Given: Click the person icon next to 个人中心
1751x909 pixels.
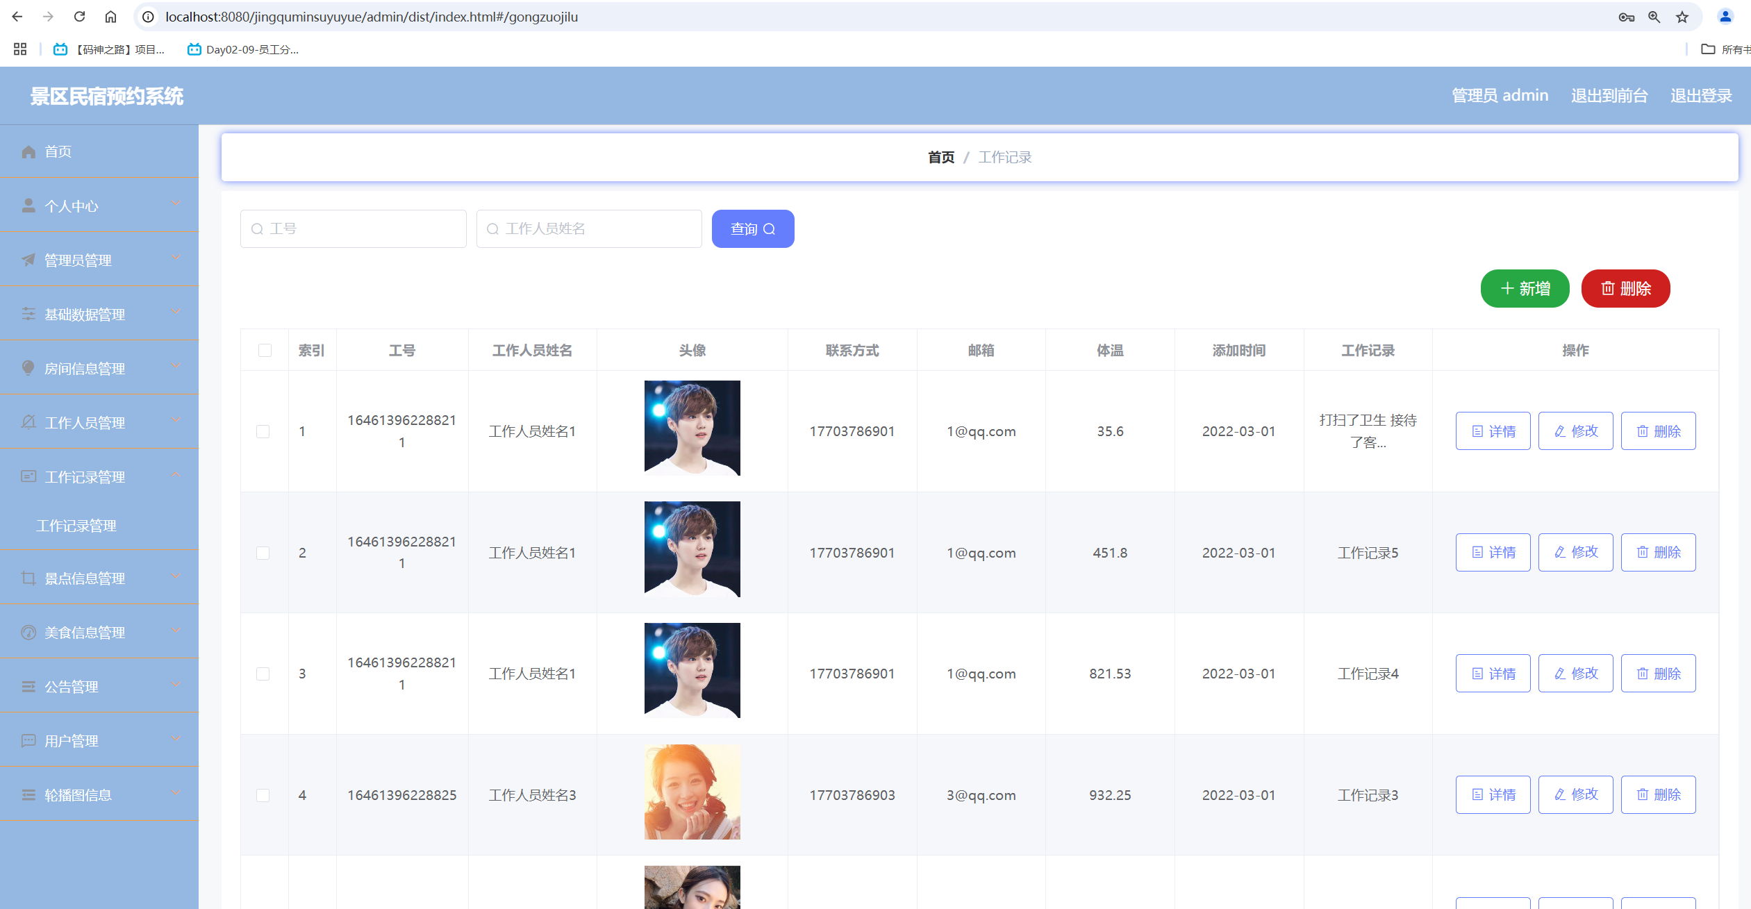Looking at the screenshot, I should (x=28, y=206).
